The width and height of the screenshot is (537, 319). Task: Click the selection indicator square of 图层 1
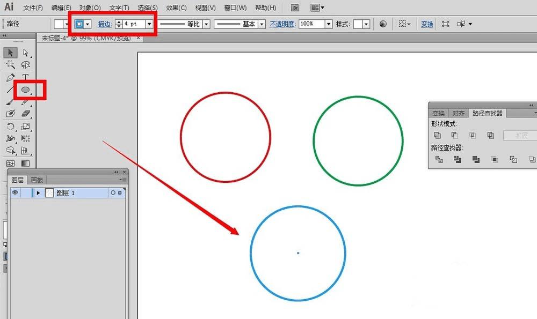120,193
